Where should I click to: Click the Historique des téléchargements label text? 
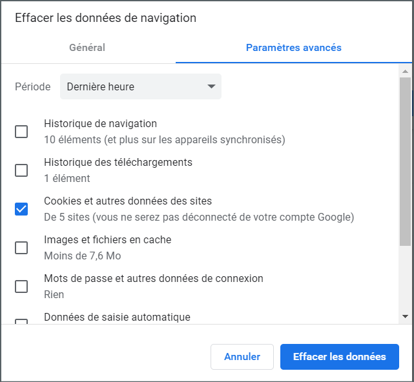pyautogui.click(x=118, y=162)
